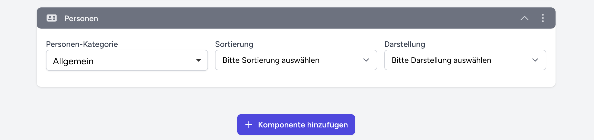The image size is (594, 140).
Task: Click the black triangle arrow beside Allgemein
Action: click(198, 60)
